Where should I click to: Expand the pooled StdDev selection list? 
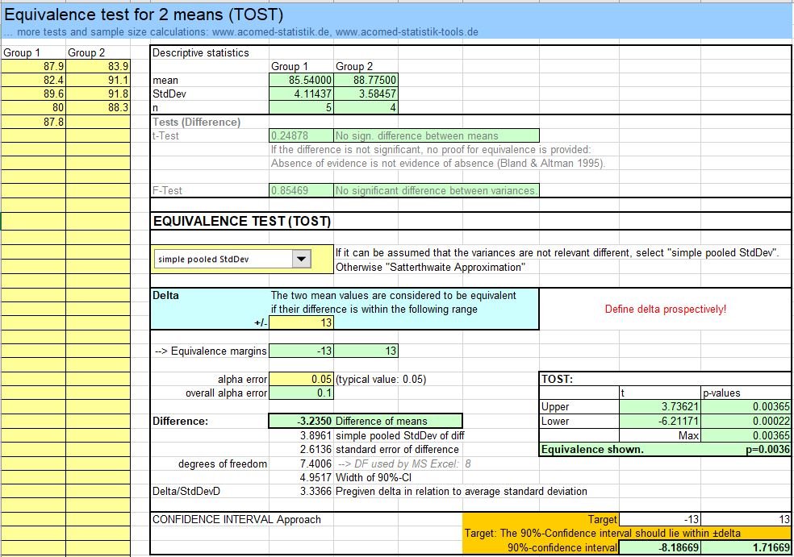(302, 259)
